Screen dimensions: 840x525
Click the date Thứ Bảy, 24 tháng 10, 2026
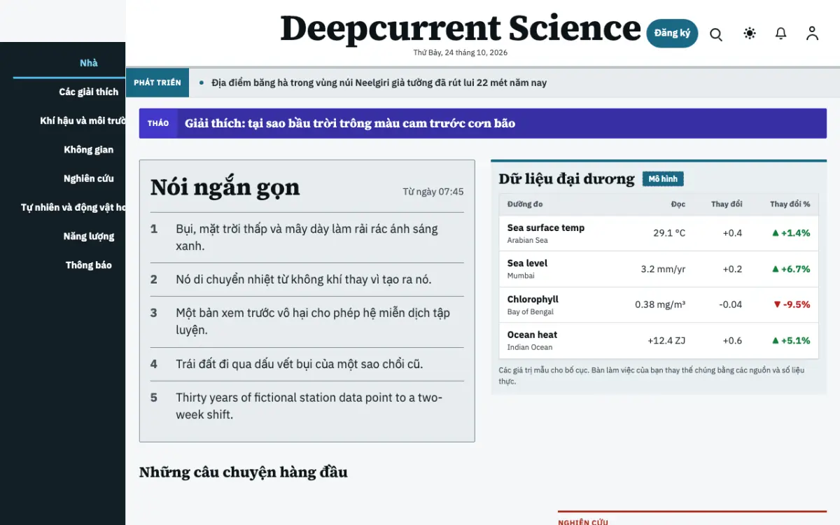[461, 52]
